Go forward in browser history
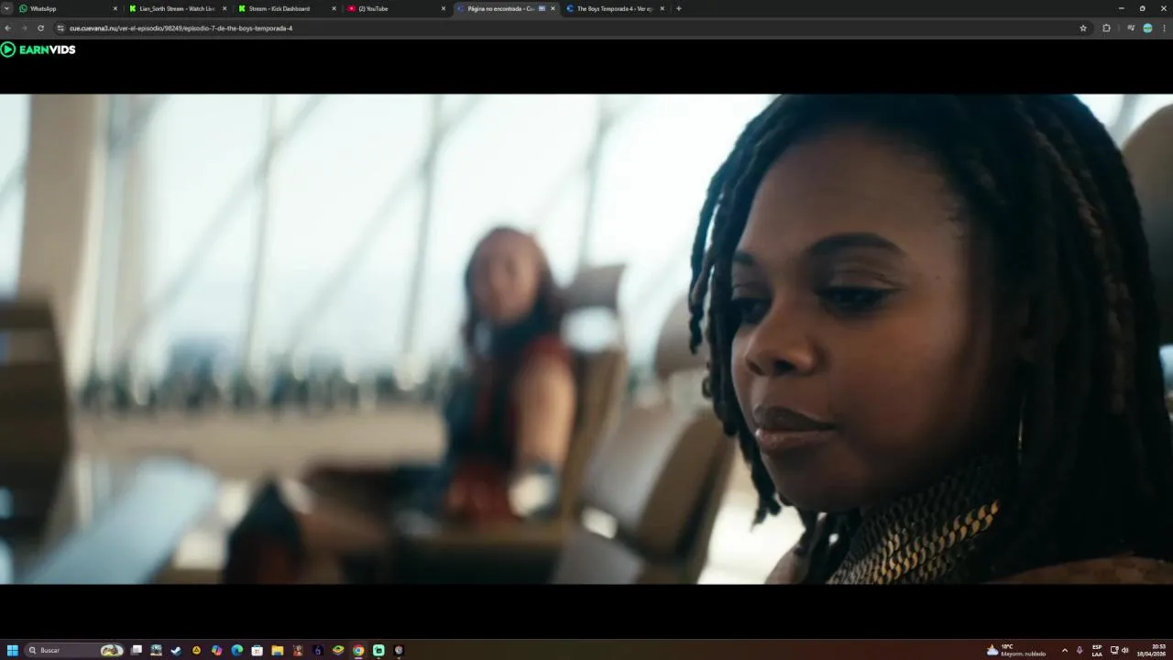The height and width of the screenshot is (660, 1173). pyautogui.click(x=25, y=28)
